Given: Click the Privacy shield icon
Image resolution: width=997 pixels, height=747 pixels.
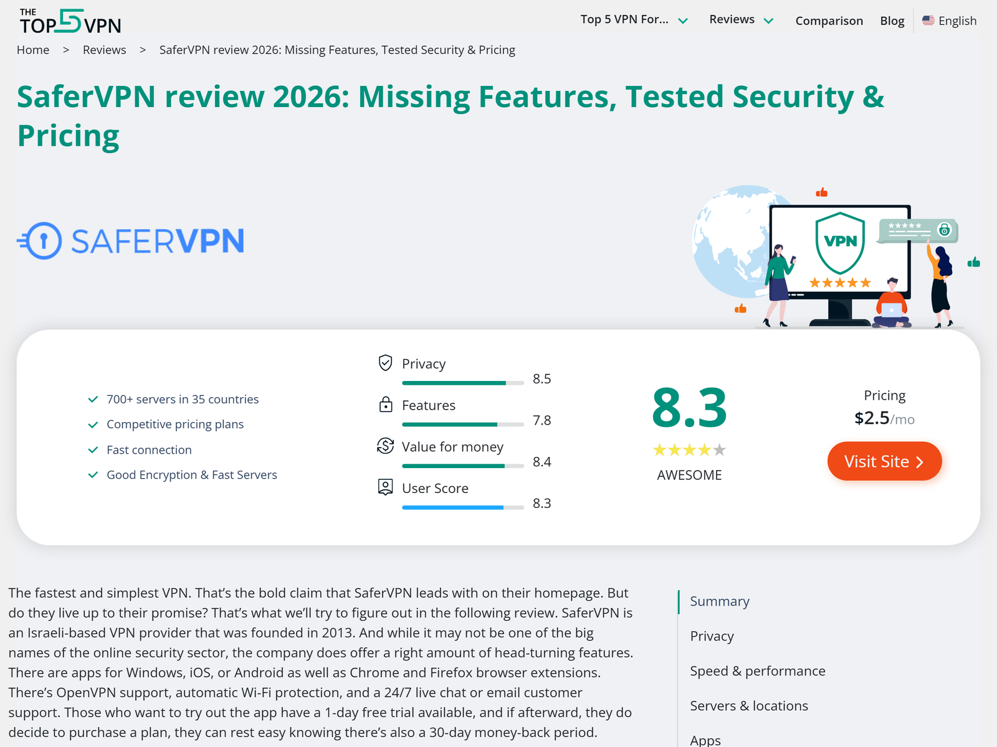Looking at the screenshot, I should (386, 362).
